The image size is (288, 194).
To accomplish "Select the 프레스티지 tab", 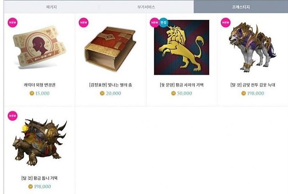I will 241,7.
